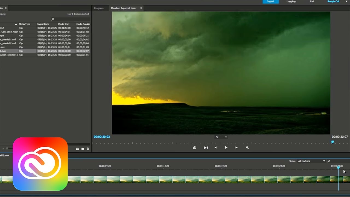This screenshot has width=350, height=197.
Task: Click the magnifier search icon in project panel
Action: tap(52, 19)
